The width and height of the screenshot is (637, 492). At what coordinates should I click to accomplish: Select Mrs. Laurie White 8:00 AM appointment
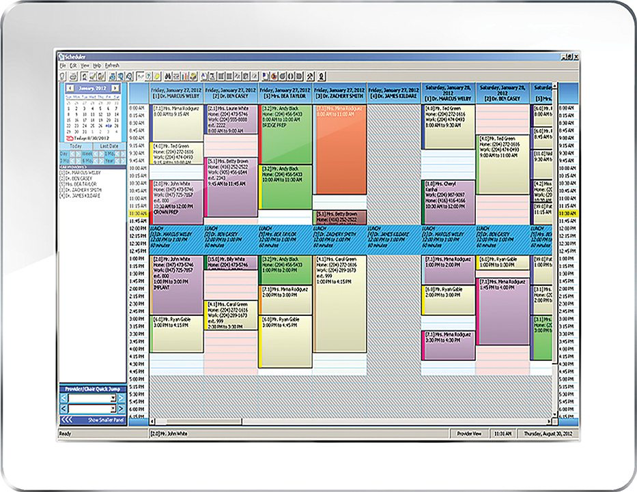coord(231,119)
